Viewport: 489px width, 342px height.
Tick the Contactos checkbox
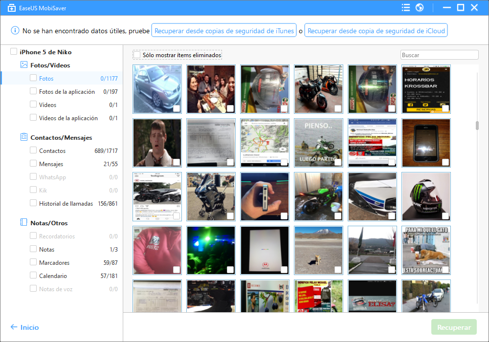(33, 151)
